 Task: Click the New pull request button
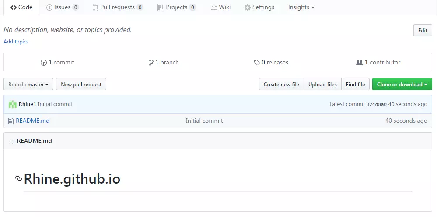point(81,84)
